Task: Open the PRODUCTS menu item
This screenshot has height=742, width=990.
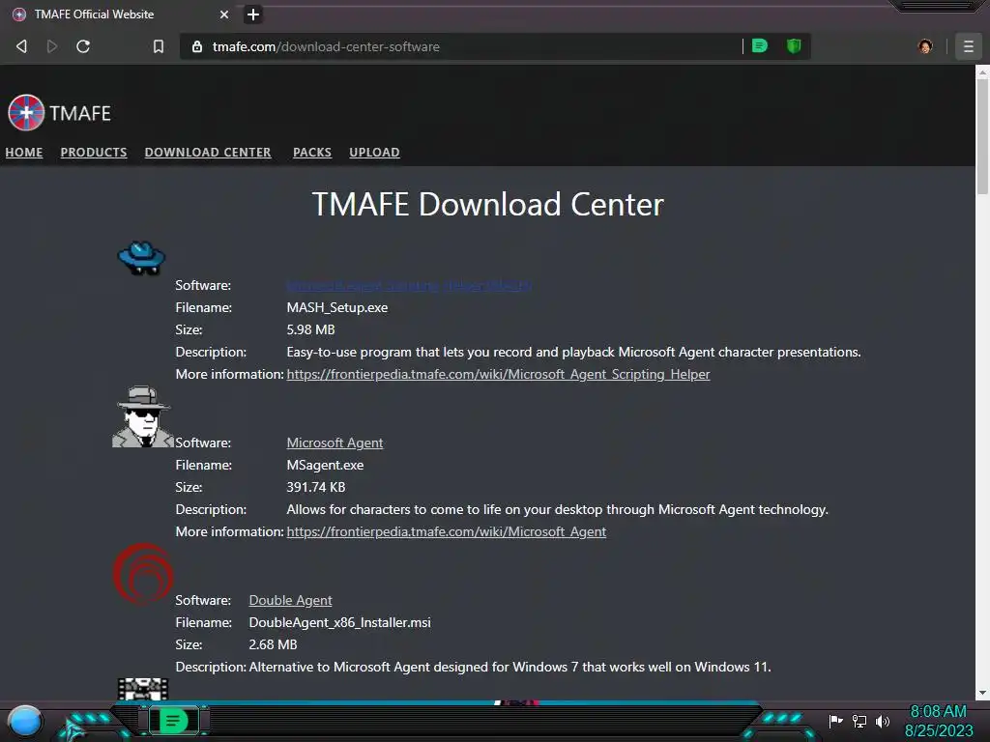Action: click(x=94, y=152)
